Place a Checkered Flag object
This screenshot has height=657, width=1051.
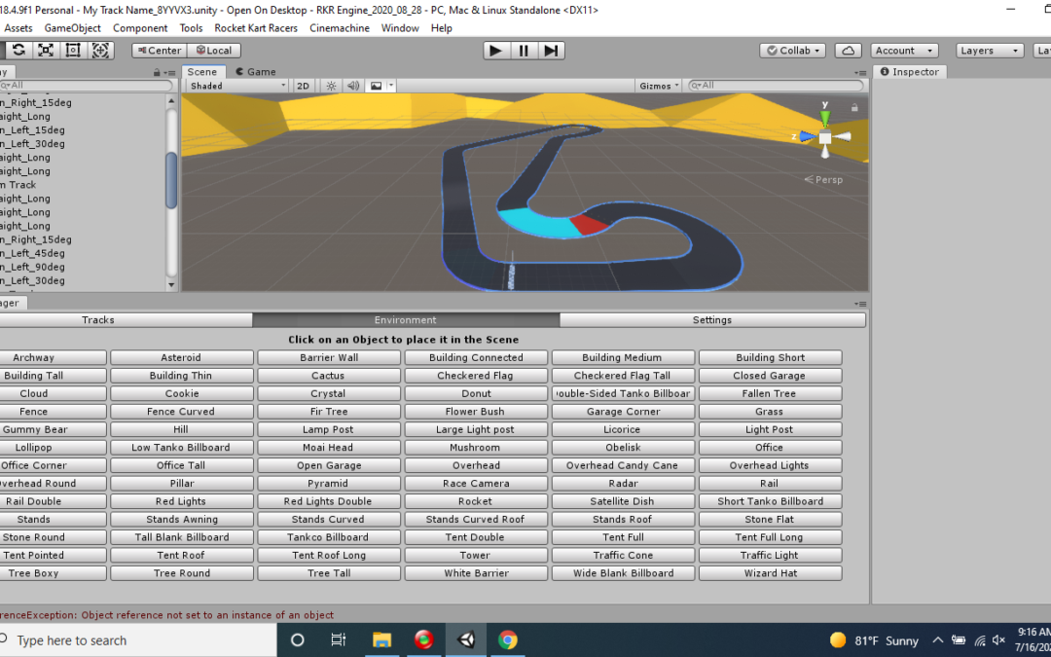pos(475,376)
